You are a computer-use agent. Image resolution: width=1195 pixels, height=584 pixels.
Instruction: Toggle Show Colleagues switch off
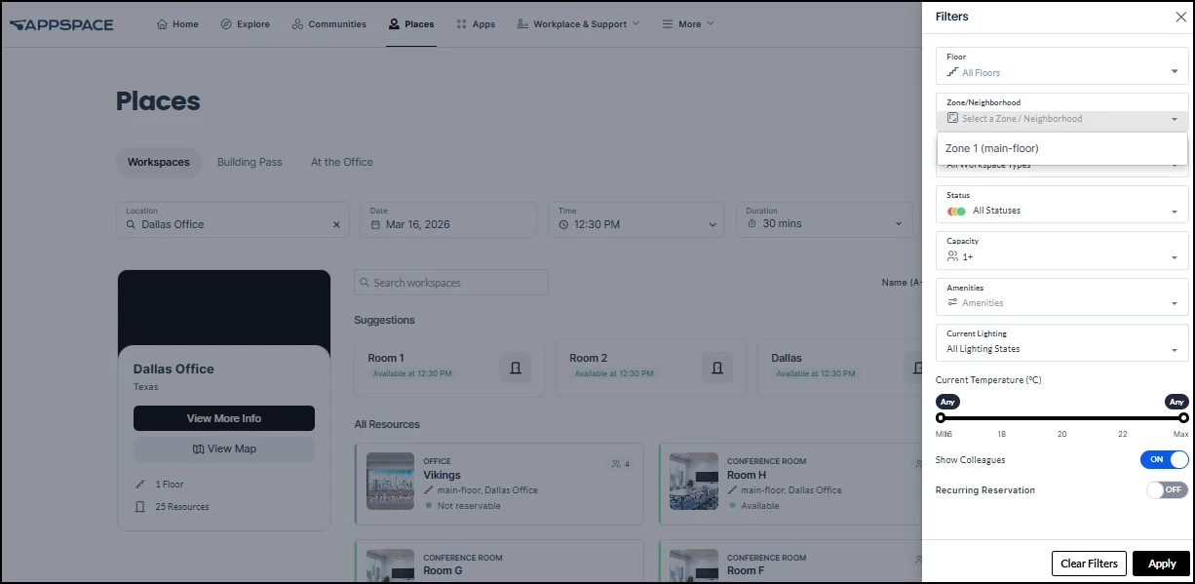pyautogui.click(x=1165, y=459)
